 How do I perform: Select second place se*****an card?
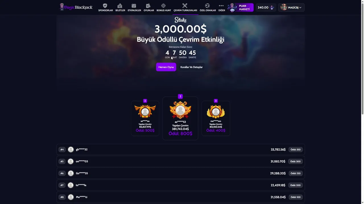[145, 118]
